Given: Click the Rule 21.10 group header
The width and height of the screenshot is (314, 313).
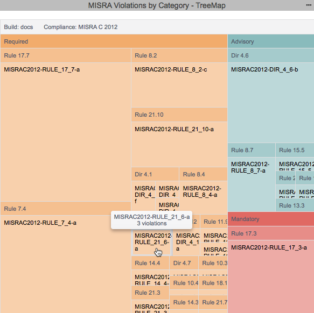Looking at the screenshot, I should (179, 115).
